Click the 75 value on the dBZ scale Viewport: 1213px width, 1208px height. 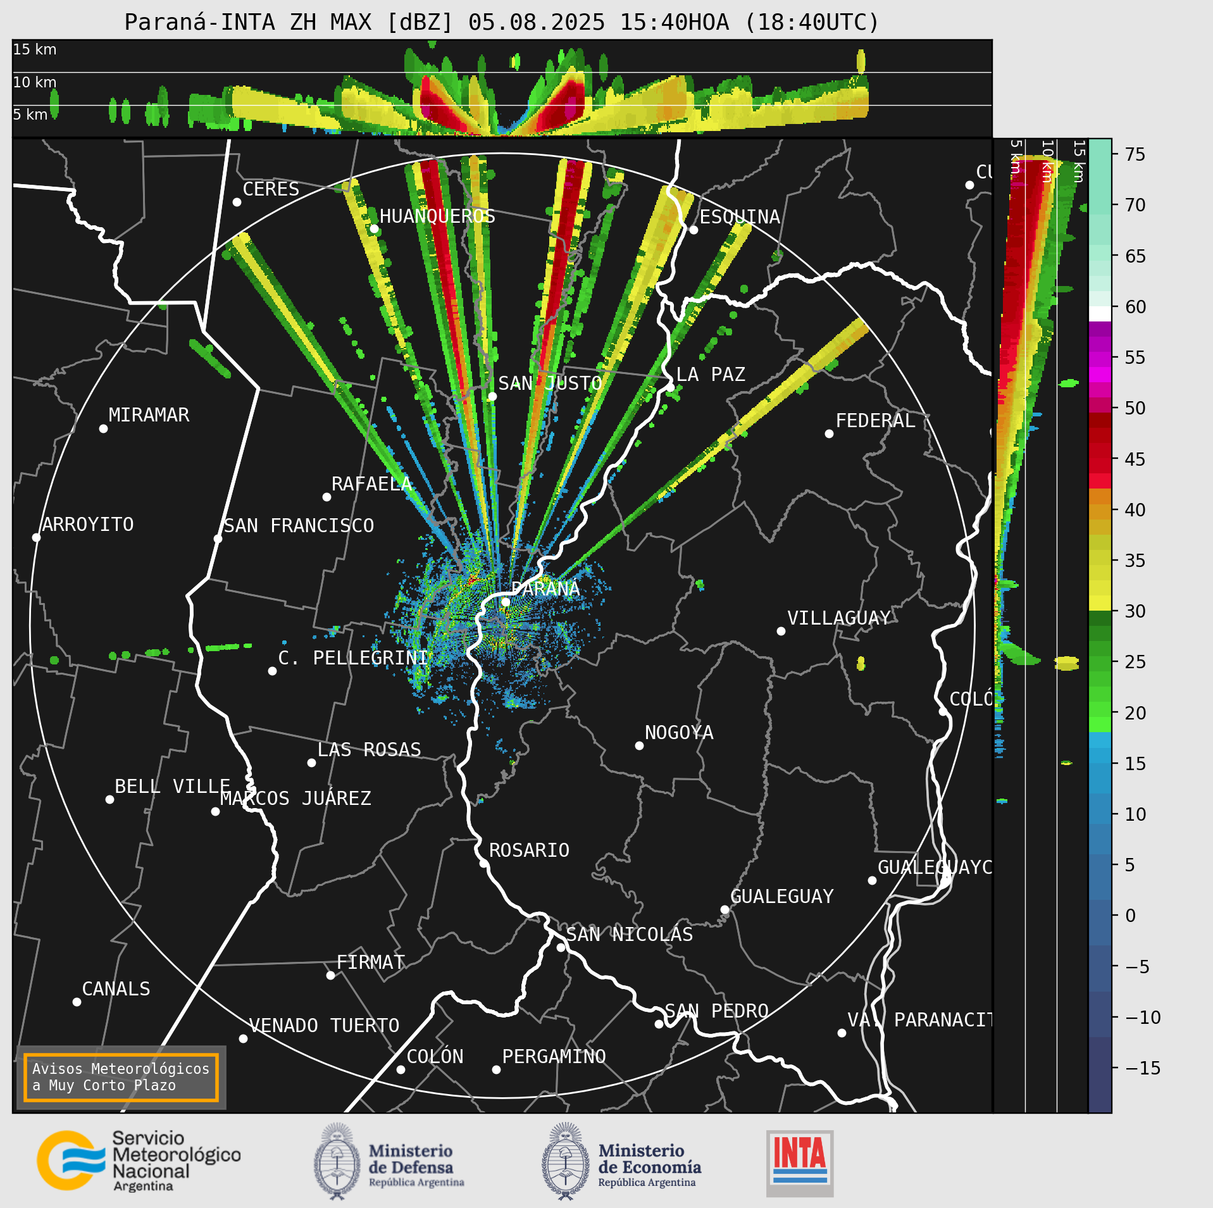pyautogui.click(x=1135, y=154)
